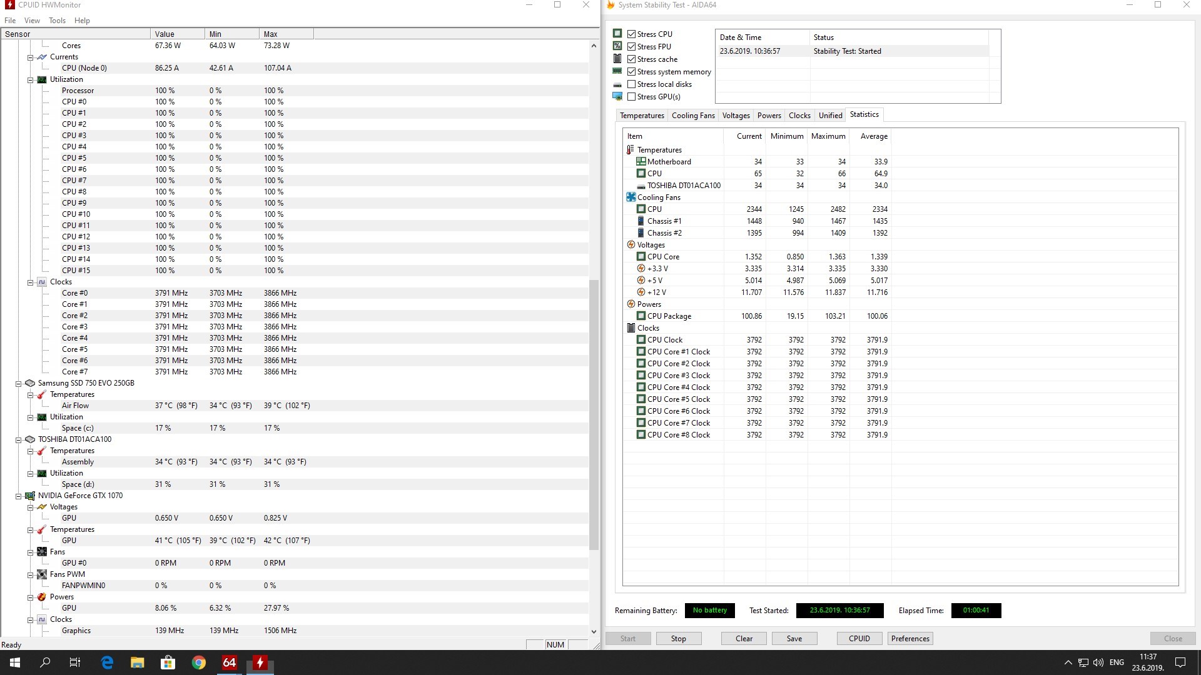Viewport: 1201px width, 675px height.
Task: Uncheck Stress FPU option
Action: pos(632,47)
